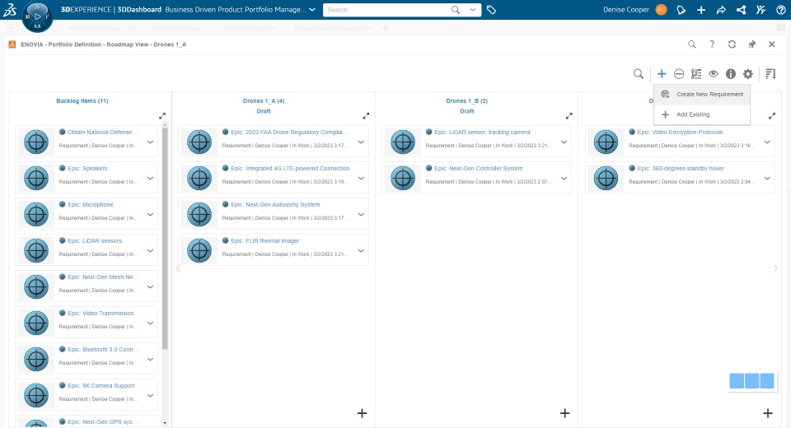Open the information icon
The image size is (791, 428).
click(731, 74)
